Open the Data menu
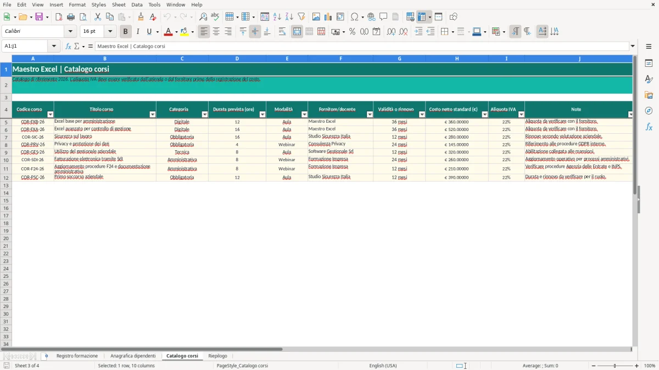Screen dimensions: 659x370 [137, 4]
